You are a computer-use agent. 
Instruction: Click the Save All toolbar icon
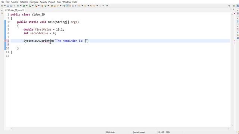[x=11, y=6]
